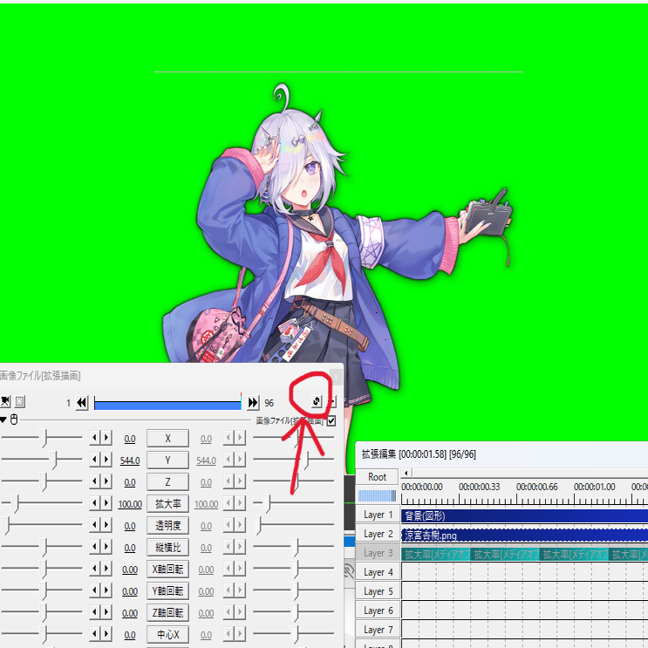The image size is (648, 648).
Task: Decrease X軸回転 start value with left arrow
Action: 95,569
